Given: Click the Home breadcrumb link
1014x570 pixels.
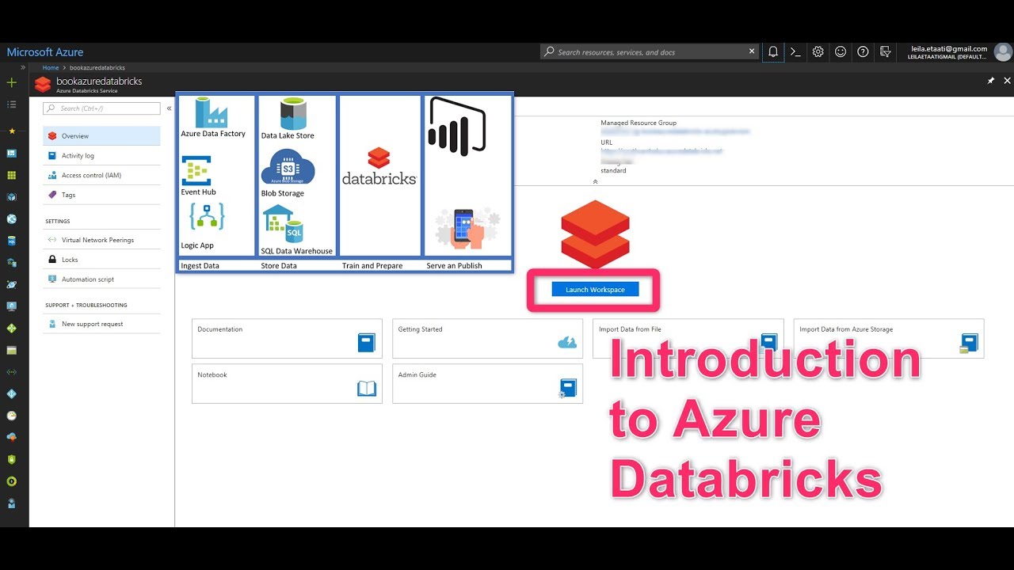Looking at the screenshot, I should 51,68.
